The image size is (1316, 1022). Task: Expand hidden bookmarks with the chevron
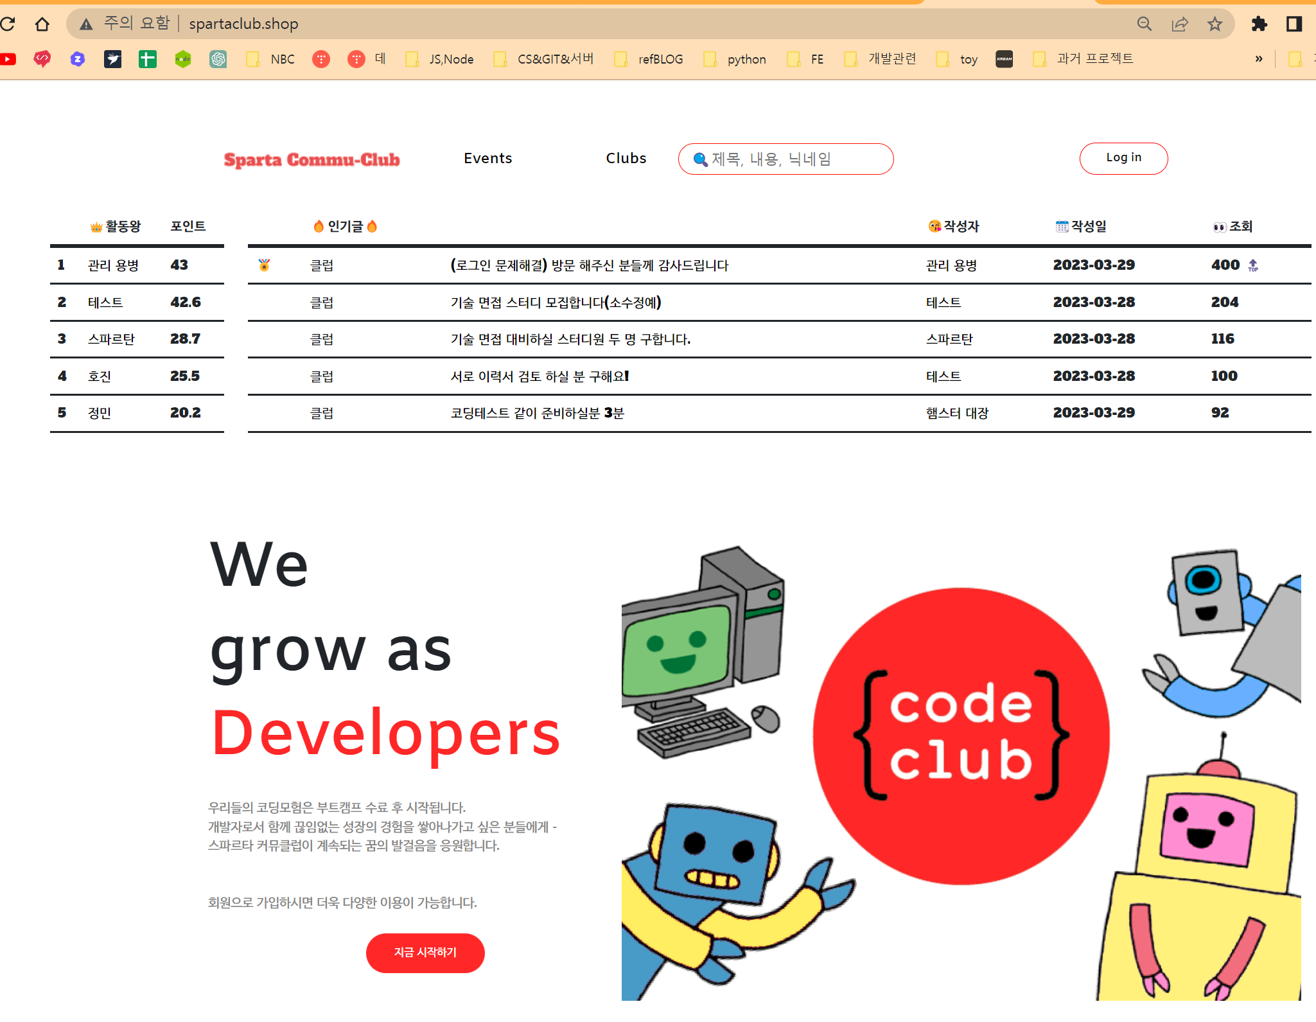tap(1259, 59)
